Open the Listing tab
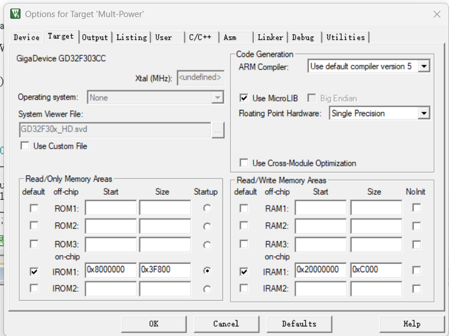The width and height of the screenshot is (449, 336). (131, 38)
